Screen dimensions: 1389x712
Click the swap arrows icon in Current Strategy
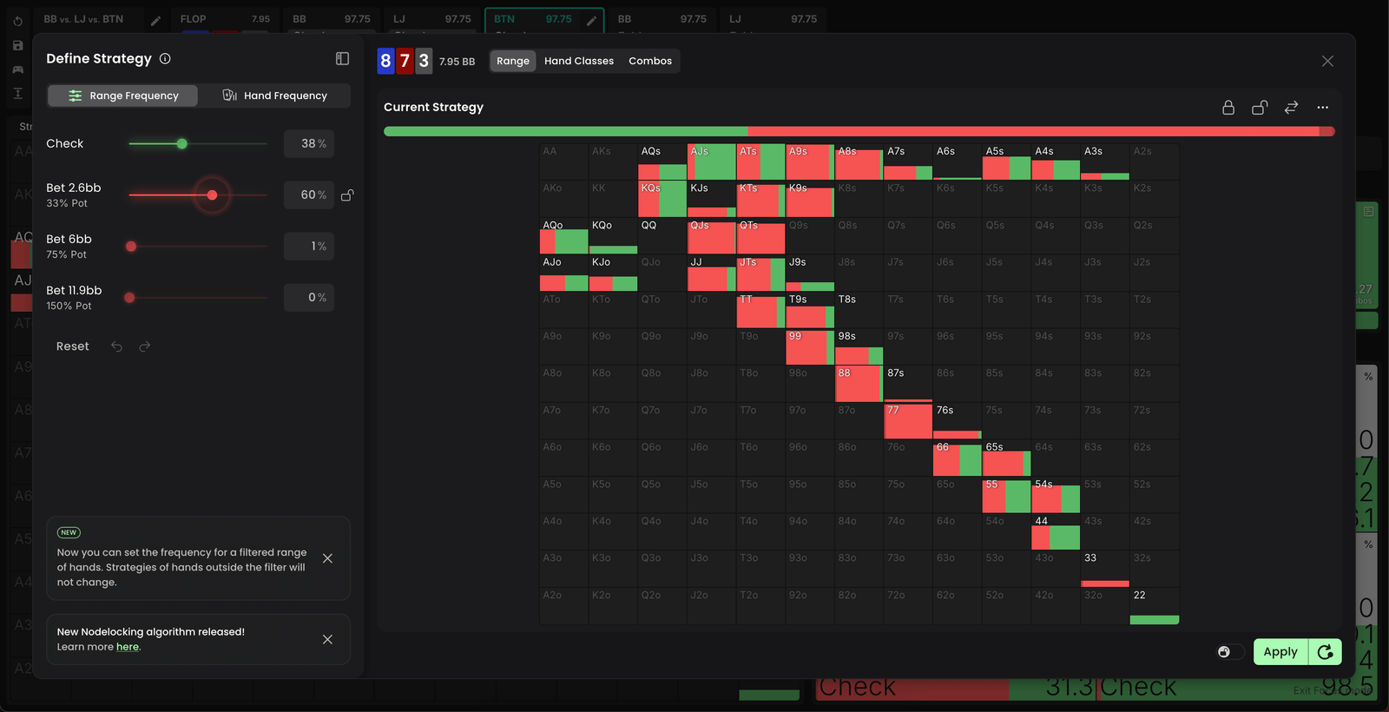(1291, 108)
